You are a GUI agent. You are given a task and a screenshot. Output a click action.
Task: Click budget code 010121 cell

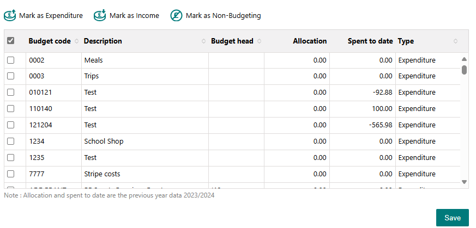point(54,93)
